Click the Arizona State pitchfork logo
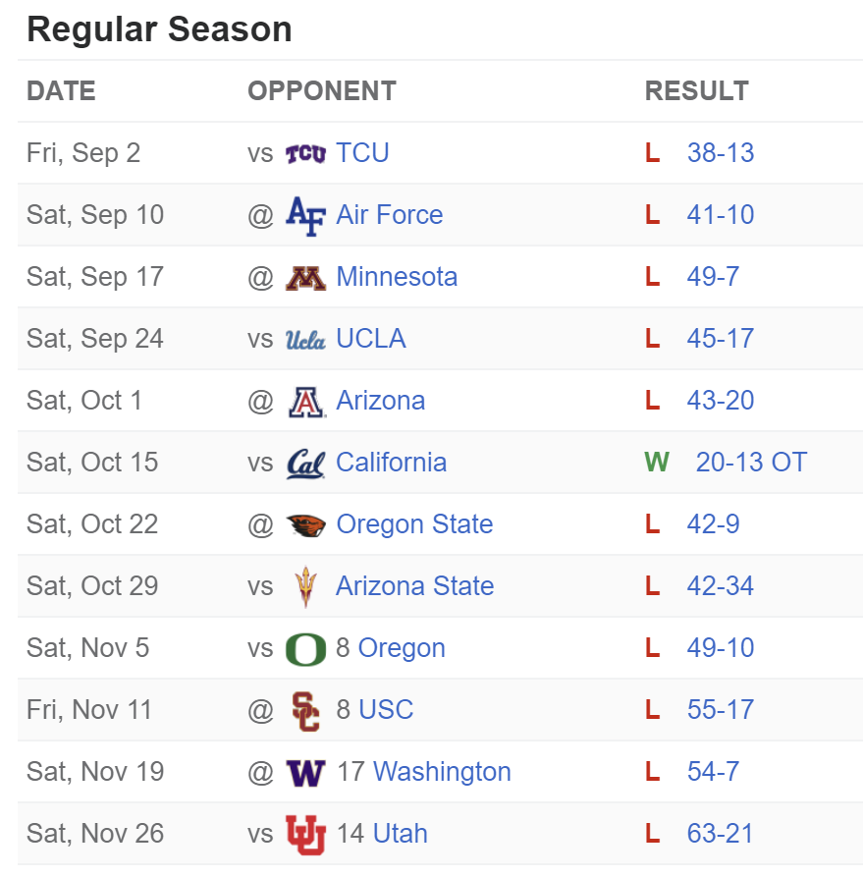This screenshot has height=877, width=863. (x=305, y=586)
